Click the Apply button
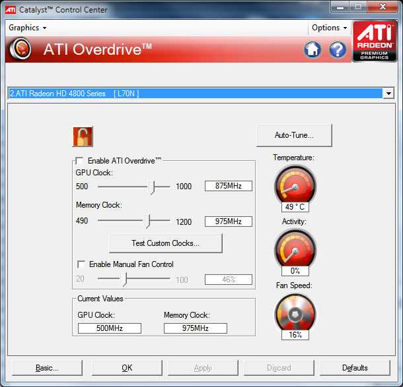 click(203, 368)
